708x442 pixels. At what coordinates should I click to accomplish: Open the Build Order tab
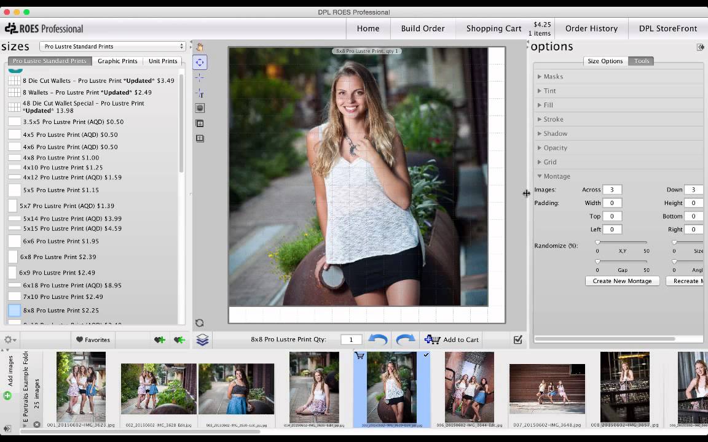[423, 28]
